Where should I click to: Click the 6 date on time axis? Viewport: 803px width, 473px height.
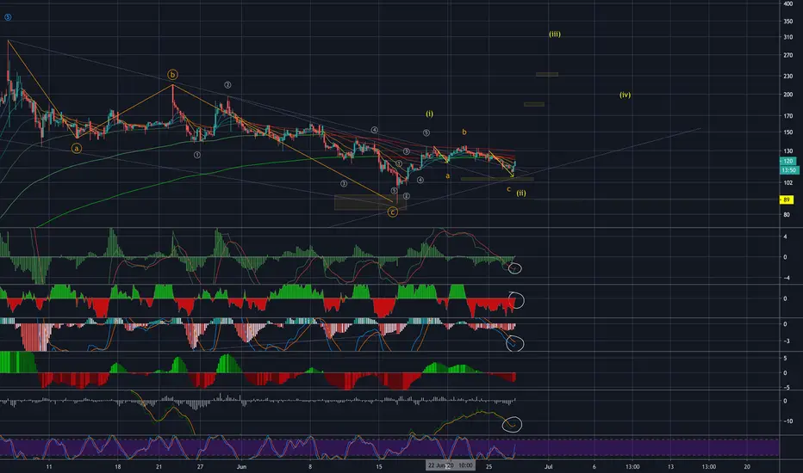pos(594,466)
